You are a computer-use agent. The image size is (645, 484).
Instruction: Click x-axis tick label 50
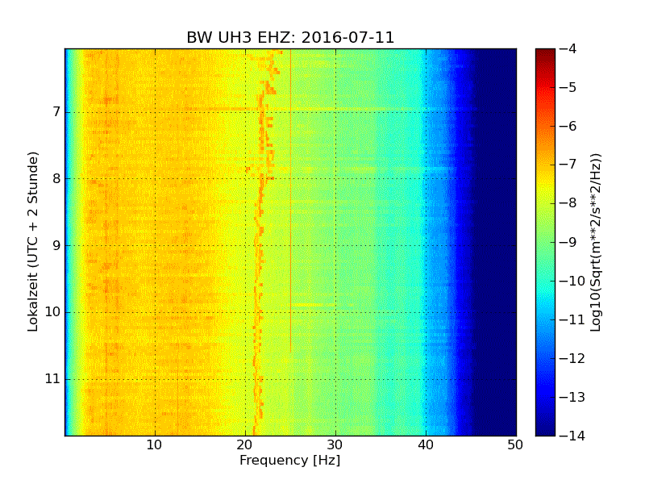click(515, 445)
